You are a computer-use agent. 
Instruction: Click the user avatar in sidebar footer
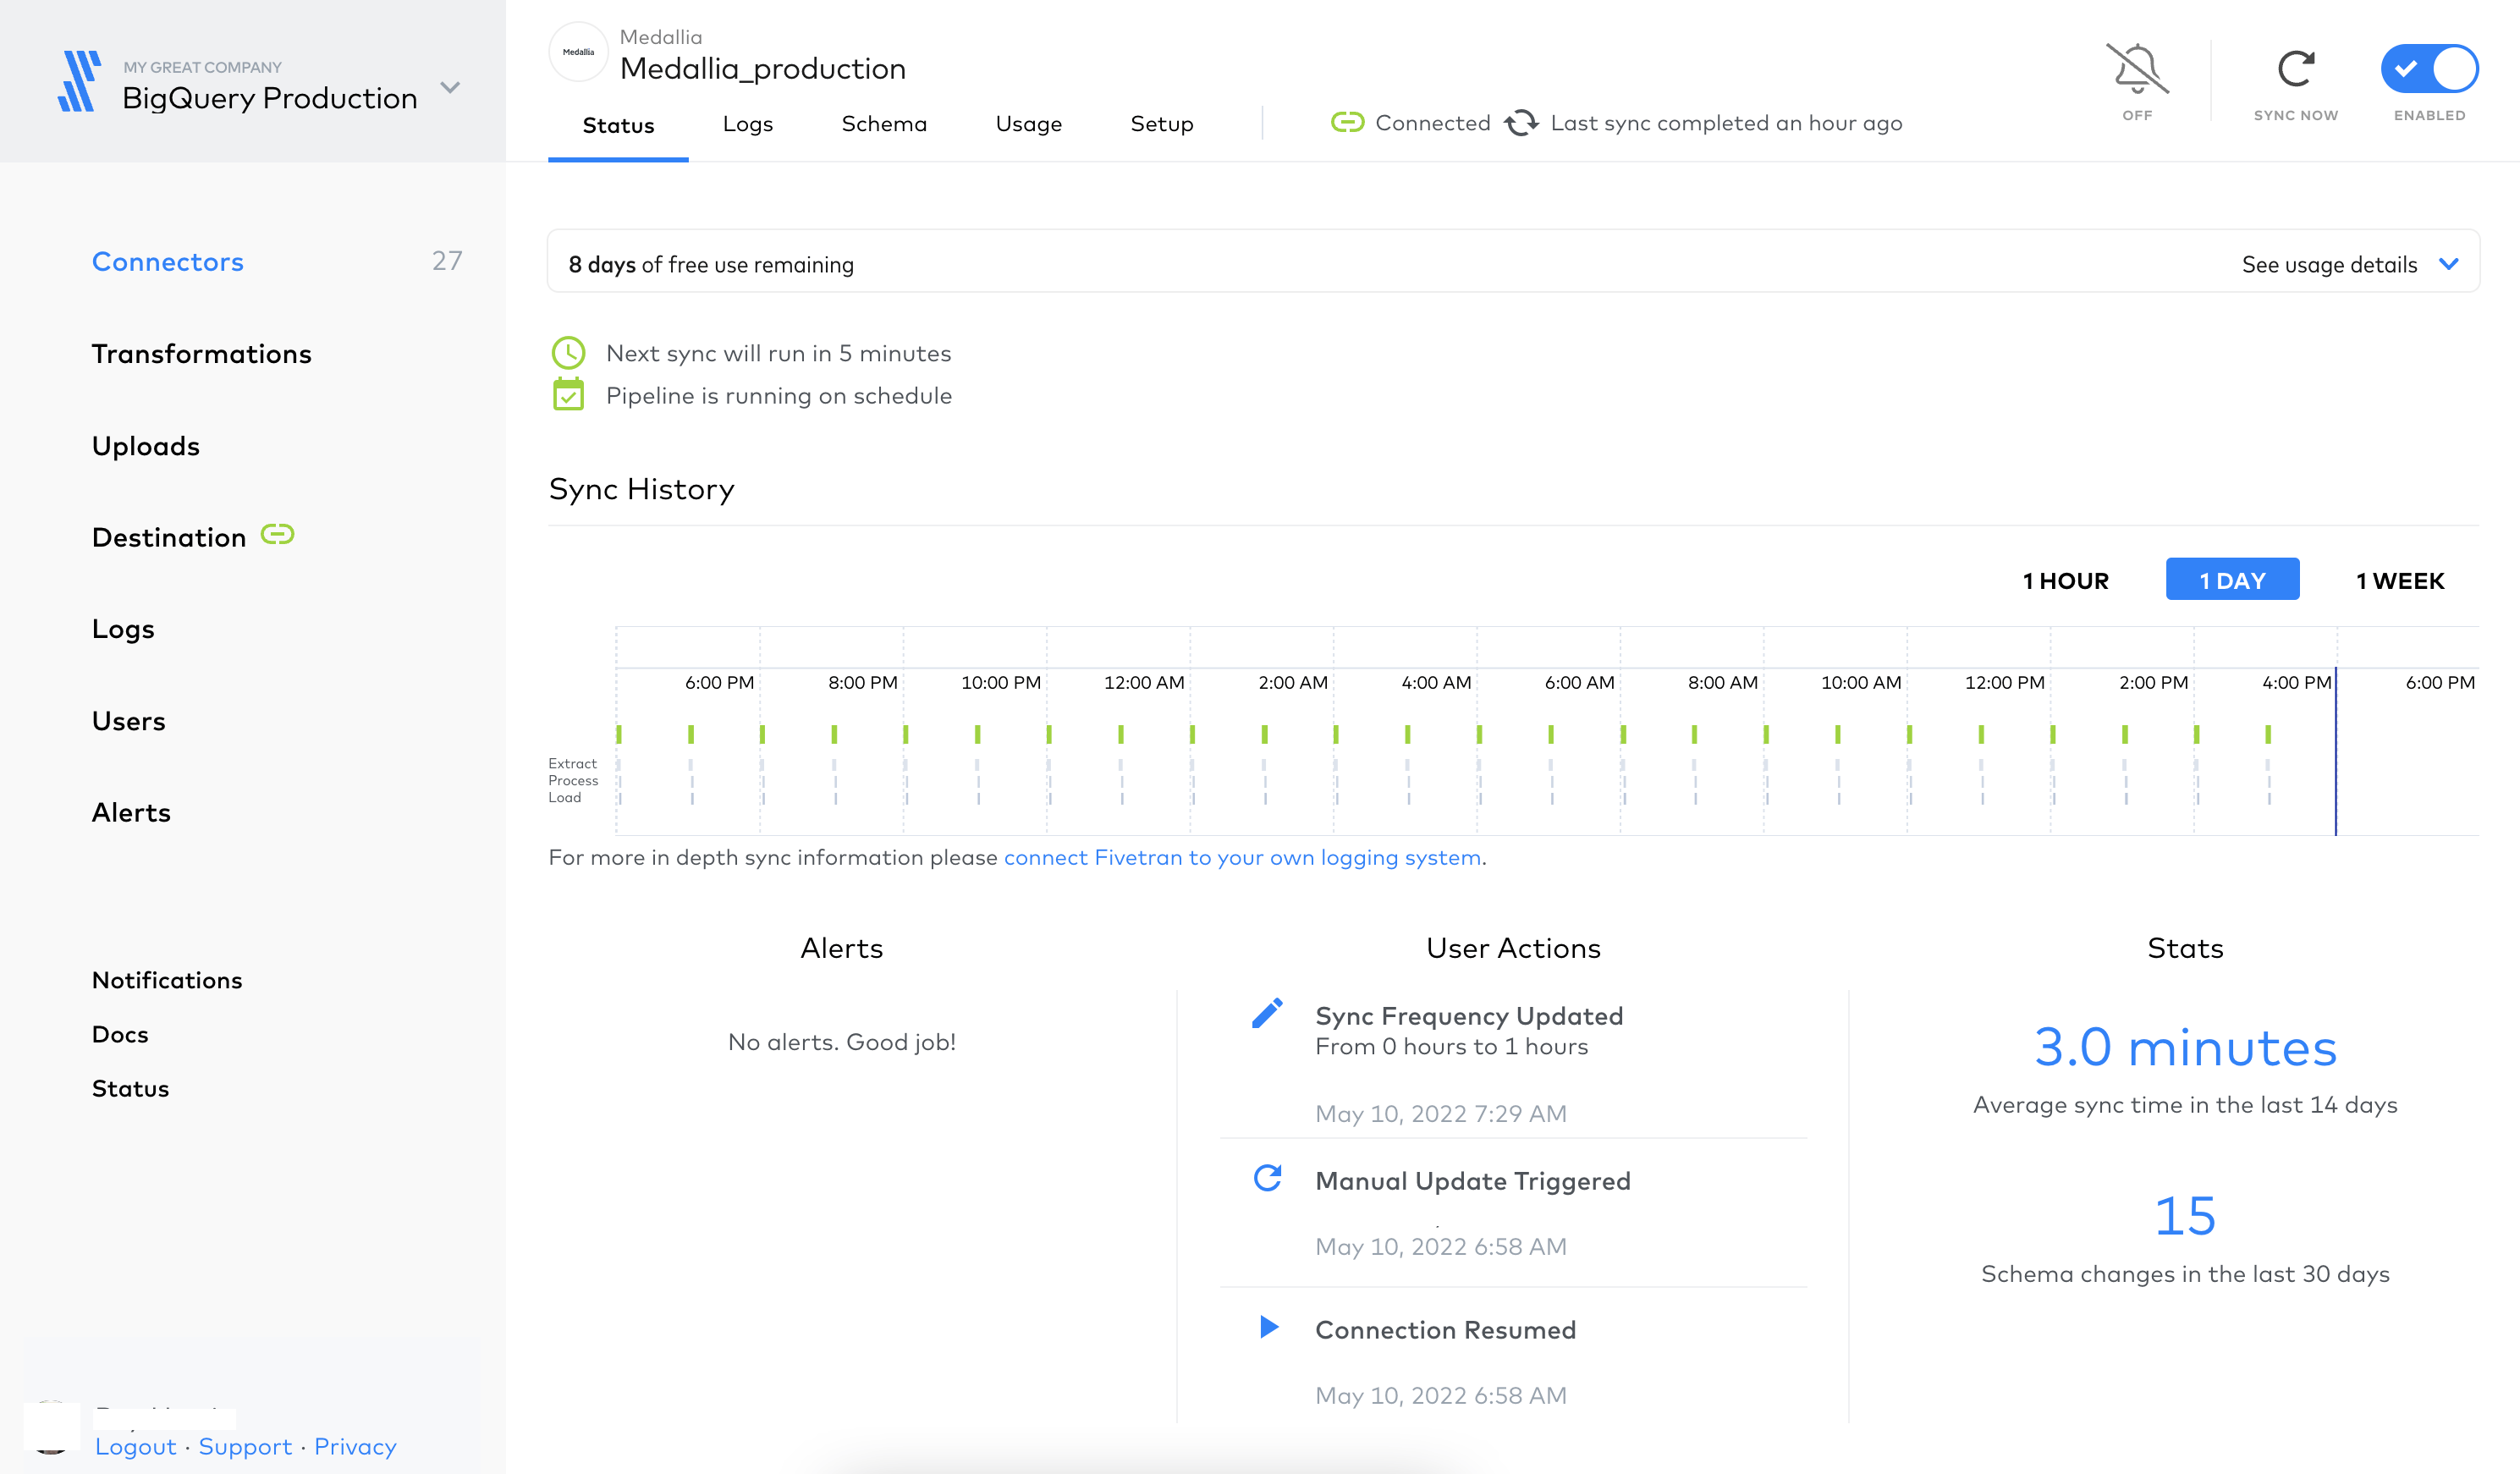coord(51,1427)
